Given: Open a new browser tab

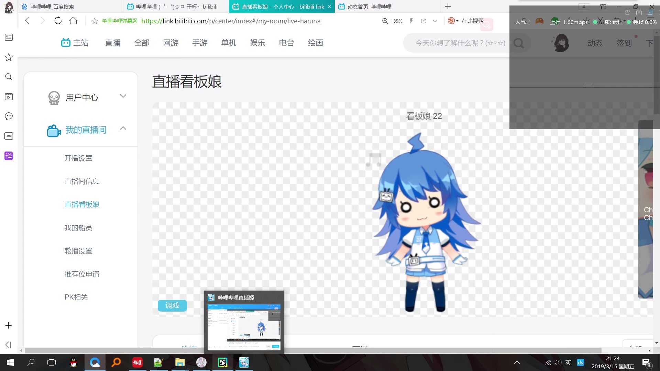Looking at the screenshot, I should (448, 7).
